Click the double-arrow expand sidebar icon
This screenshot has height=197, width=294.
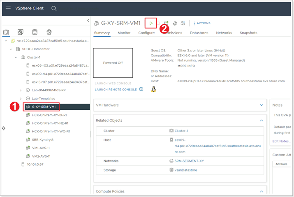click(x=4, y=128)
